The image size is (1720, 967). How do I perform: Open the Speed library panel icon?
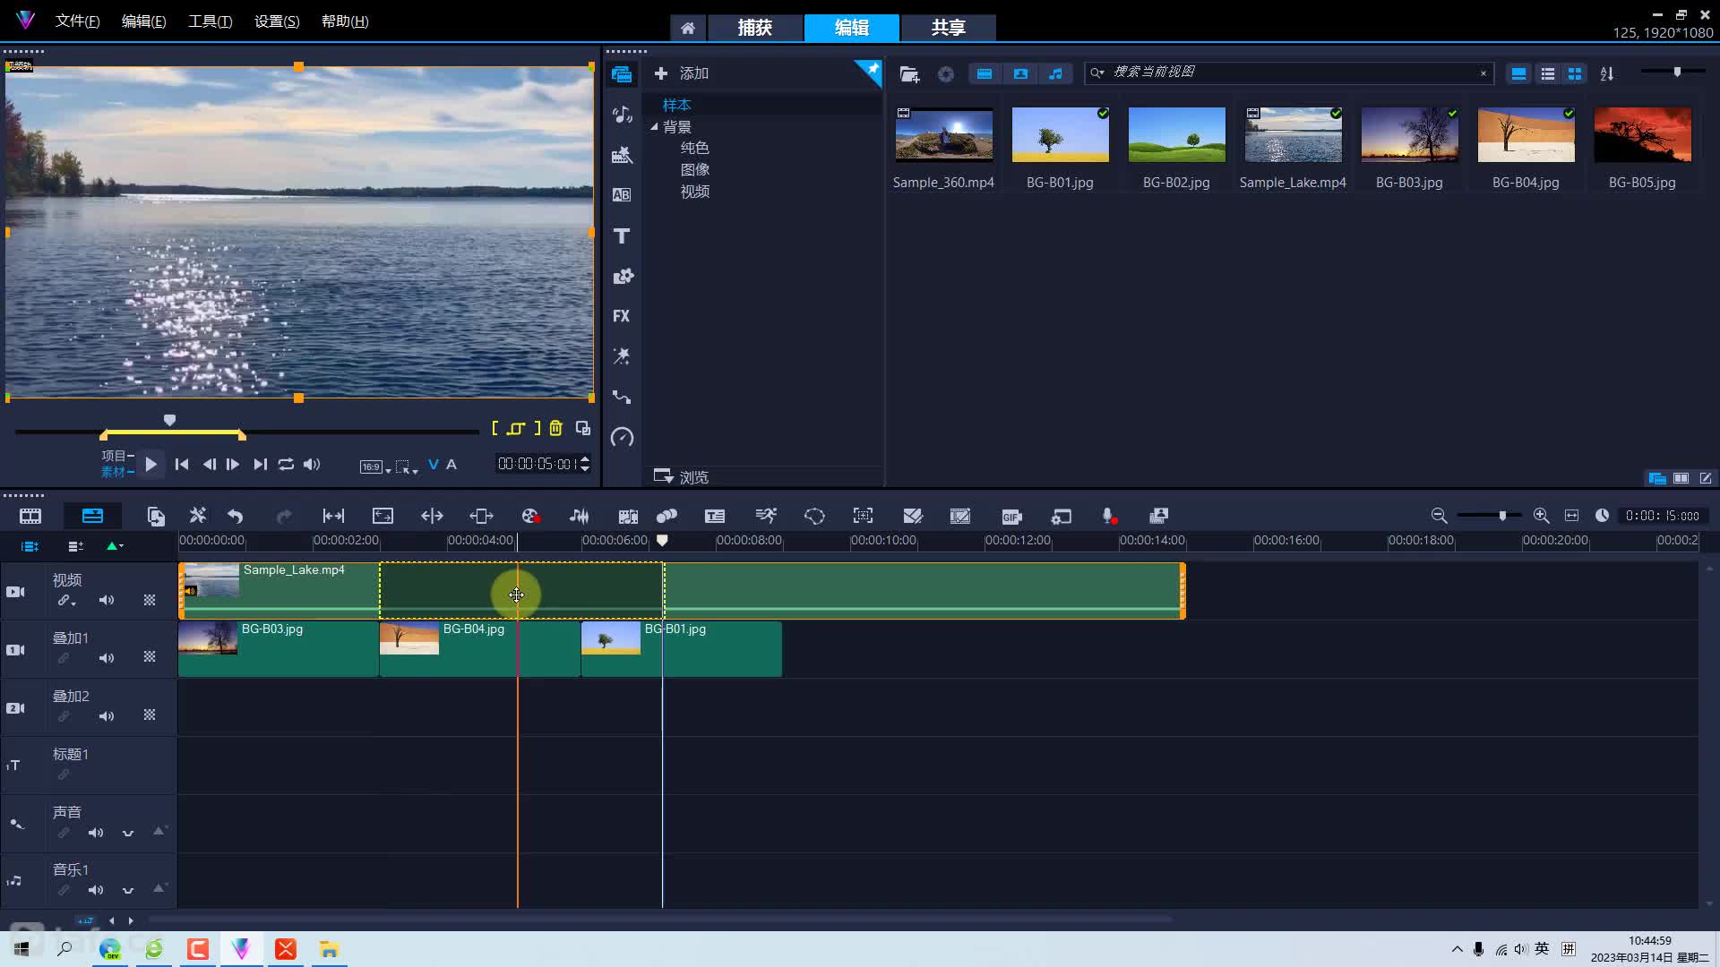[622, 437]
